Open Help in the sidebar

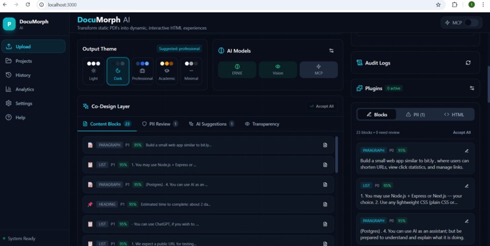click(33, 118)
